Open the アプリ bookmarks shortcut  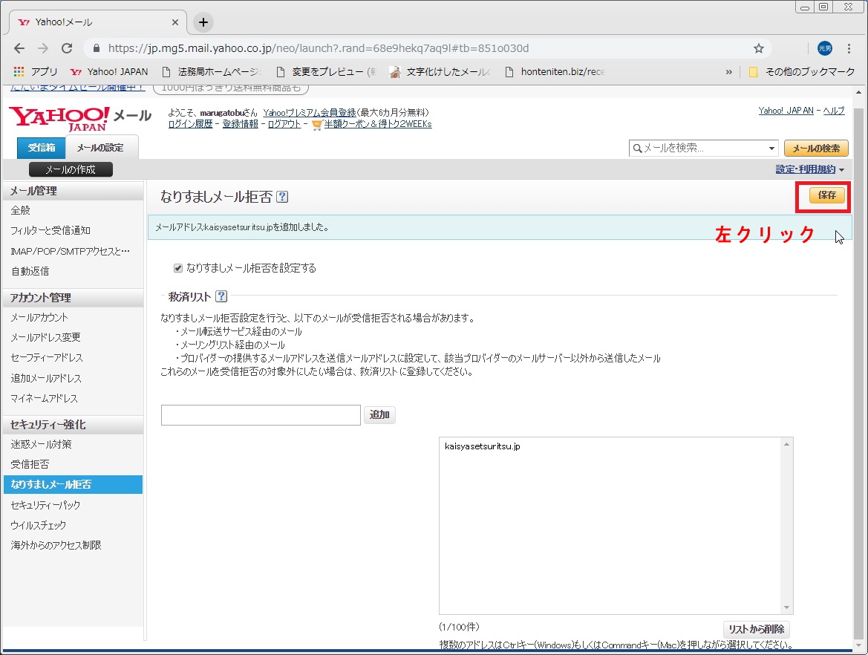[36, 72]
